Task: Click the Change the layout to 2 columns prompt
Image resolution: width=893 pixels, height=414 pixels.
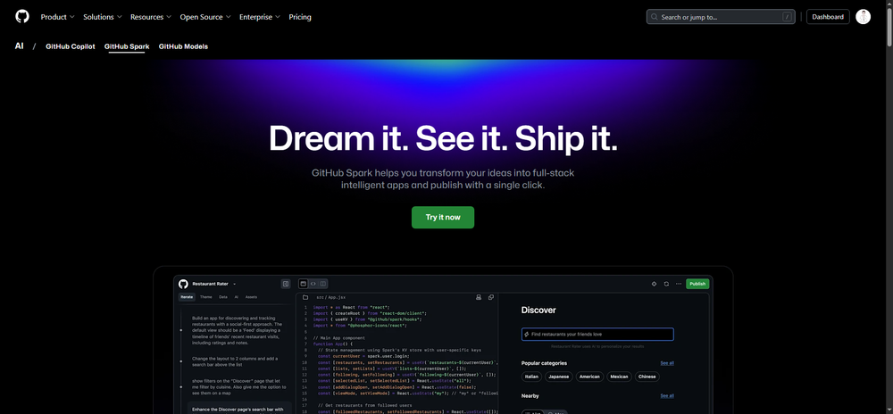Action: pyautogui.click(x=234, y=362)
